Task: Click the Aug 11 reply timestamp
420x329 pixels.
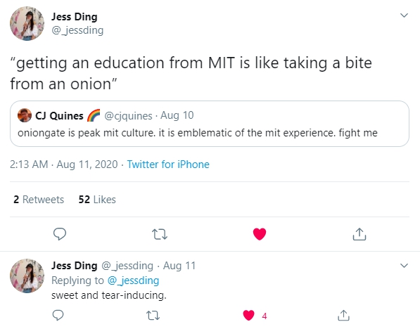Action: (x=179, y=266)
